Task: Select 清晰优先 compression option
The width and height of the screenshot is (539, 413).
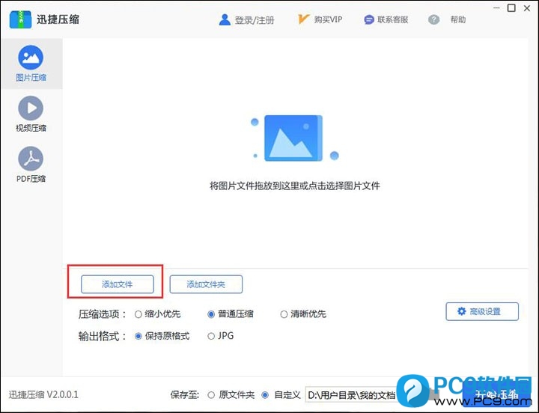Action: coord(303,314)
